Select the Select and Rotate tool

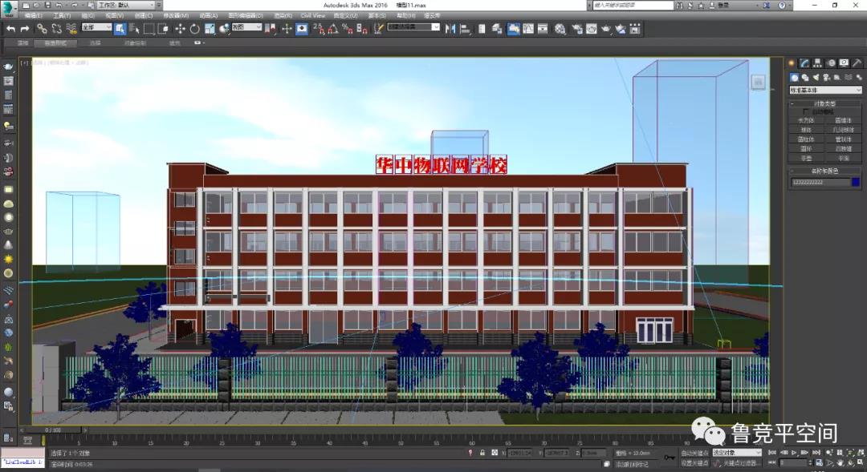click(194, 29)
